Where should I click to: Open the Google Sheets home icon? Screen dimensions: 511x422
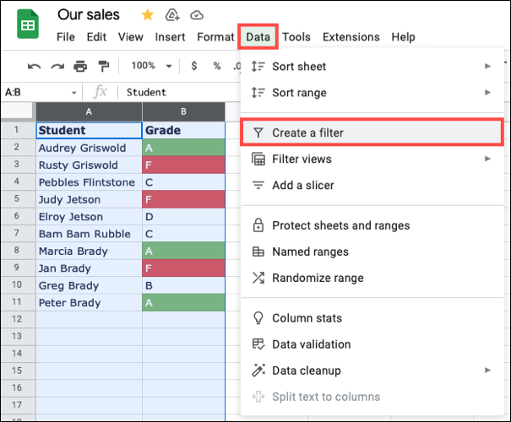point(28,24)
